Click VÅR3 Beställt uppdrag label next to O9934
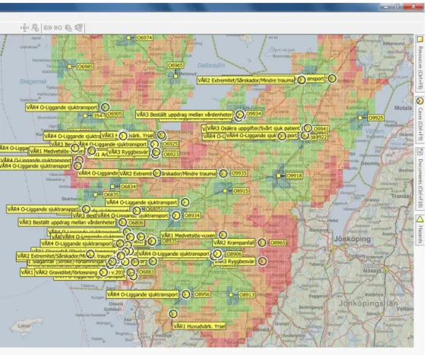The height and width of the screenshot is (355, 427). (184, 115)
